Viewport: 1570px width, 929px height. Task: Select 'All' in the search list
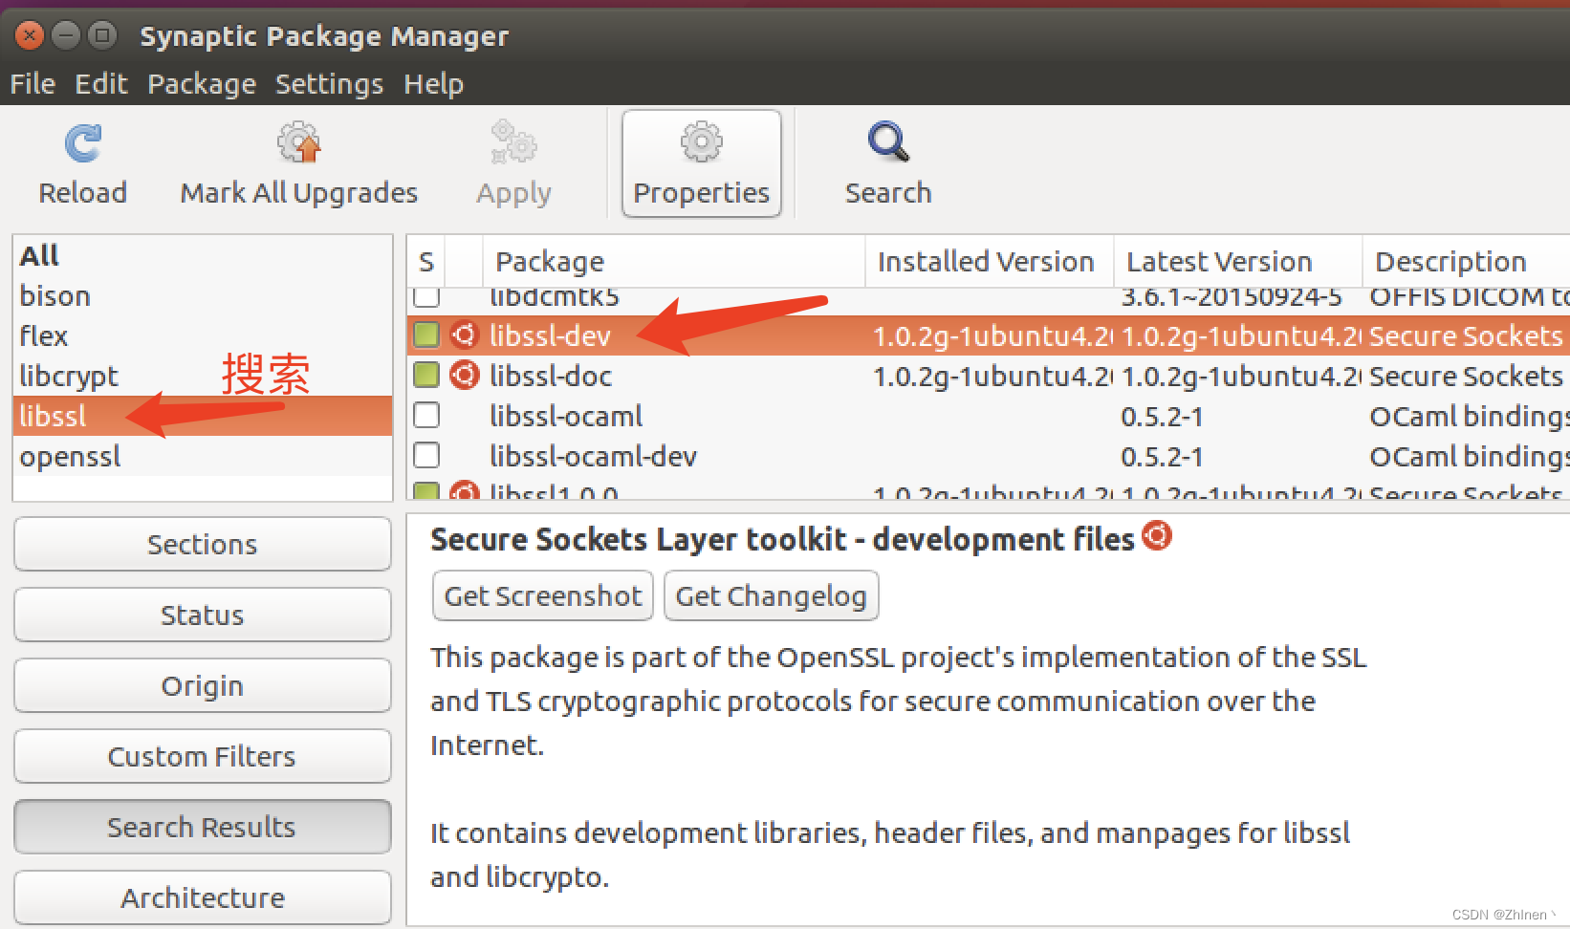203,255
